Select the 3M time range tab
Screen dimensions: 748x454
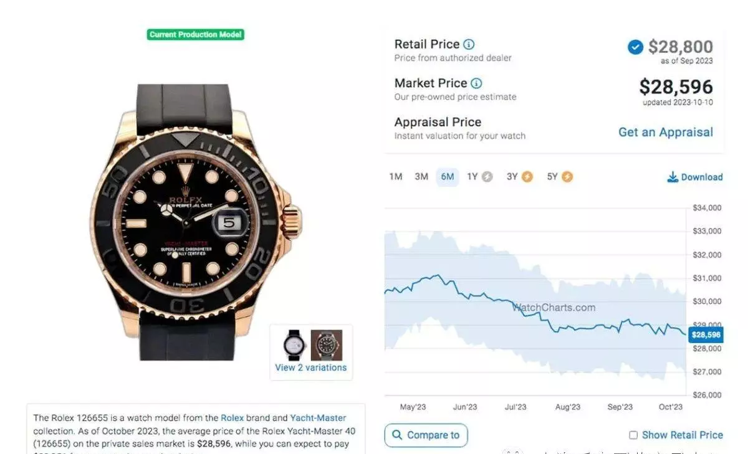421,177
